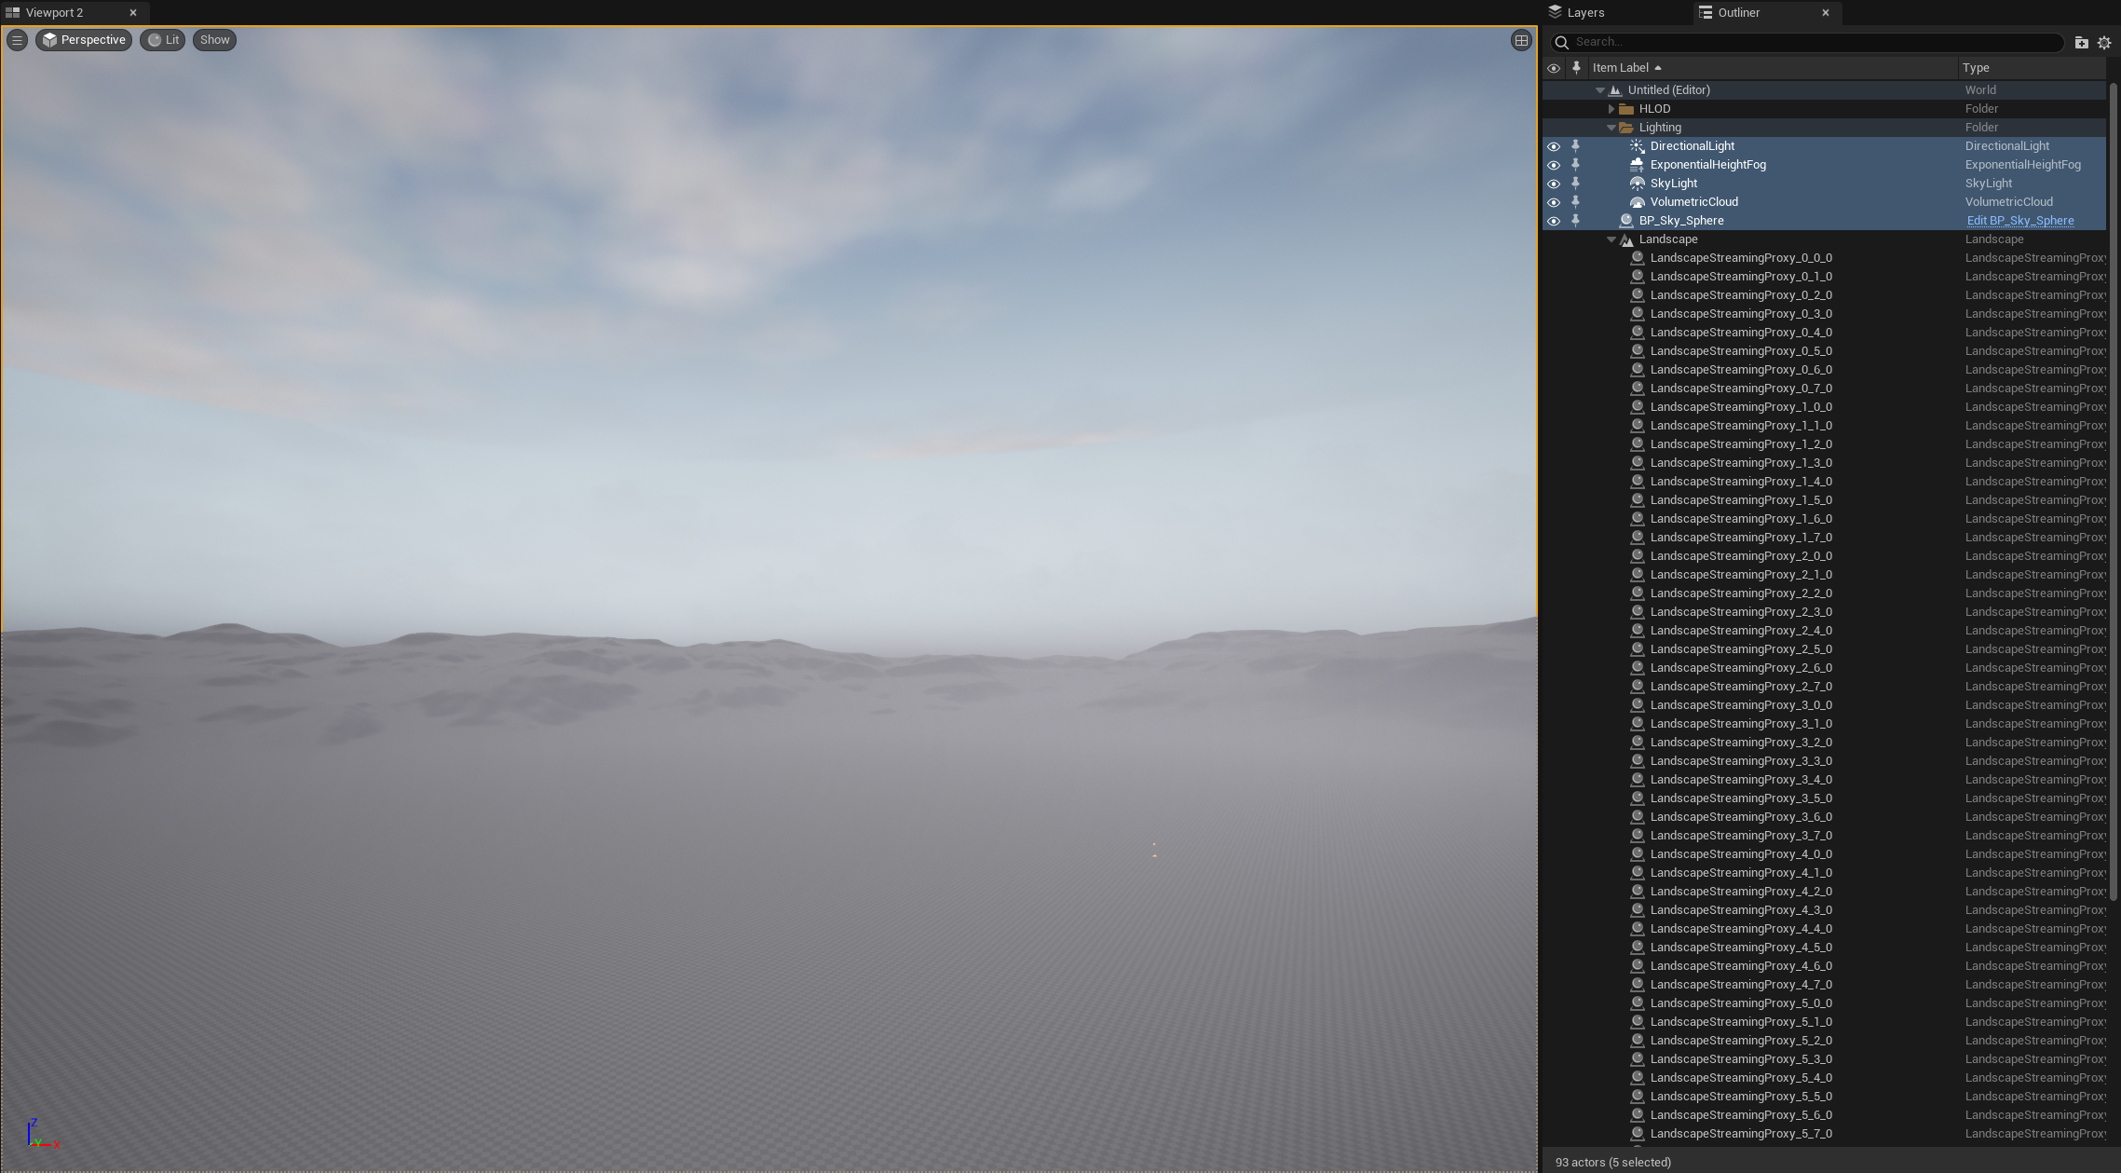Expand the HLOD folder
Viewport: 2121px width, 1173px height.
[1611, 109]
